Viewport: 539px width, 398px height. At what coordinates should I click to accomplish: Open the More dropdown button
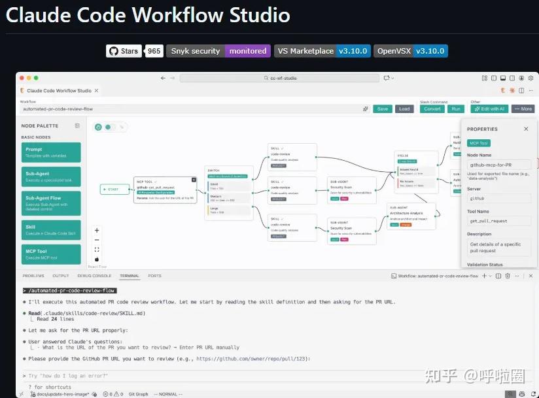(x=523, y=109)
